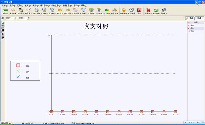The height and width of the screenshot is (125, 205).
Task: Toggle the 收入 series checkmark
Action: coord(189,28)
